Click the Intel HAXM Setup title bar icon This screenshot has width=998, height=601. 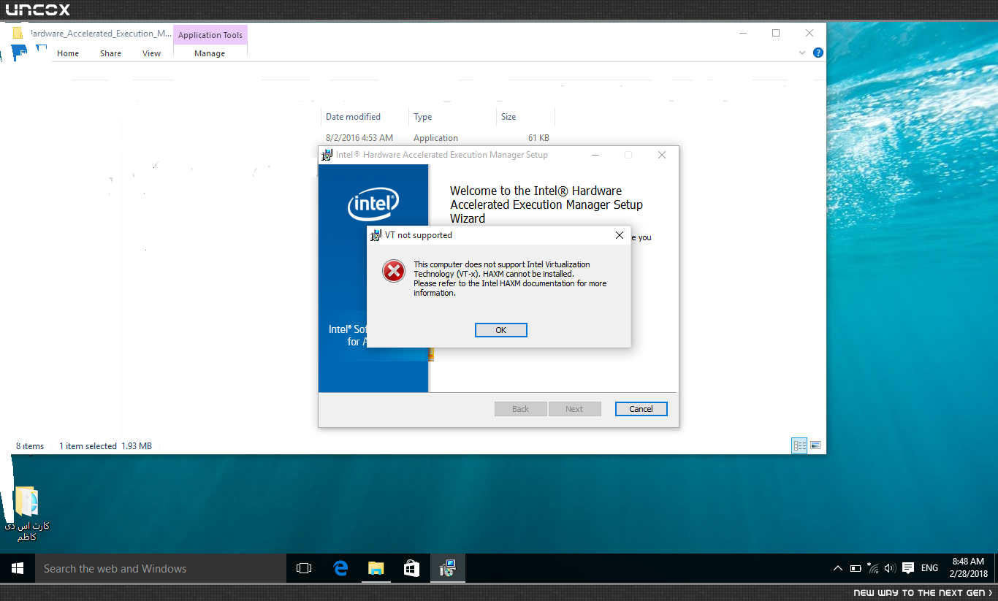click(327, 155)
